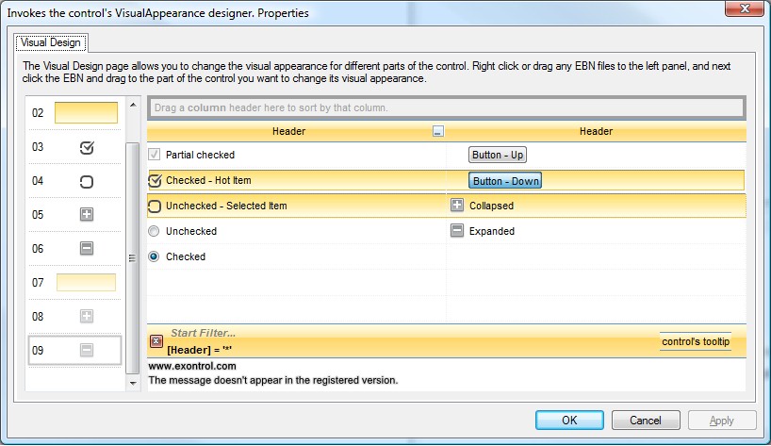771x446 pixels.
Task: Select the faded plus skin item 08
Action: (x=87, y=317)
